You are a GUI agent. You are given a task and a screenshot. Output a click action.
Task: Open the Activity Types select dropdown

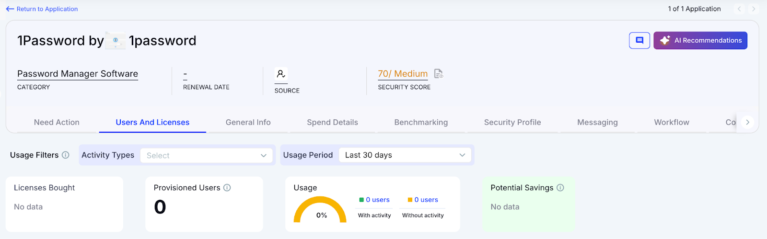click(206, 155)
